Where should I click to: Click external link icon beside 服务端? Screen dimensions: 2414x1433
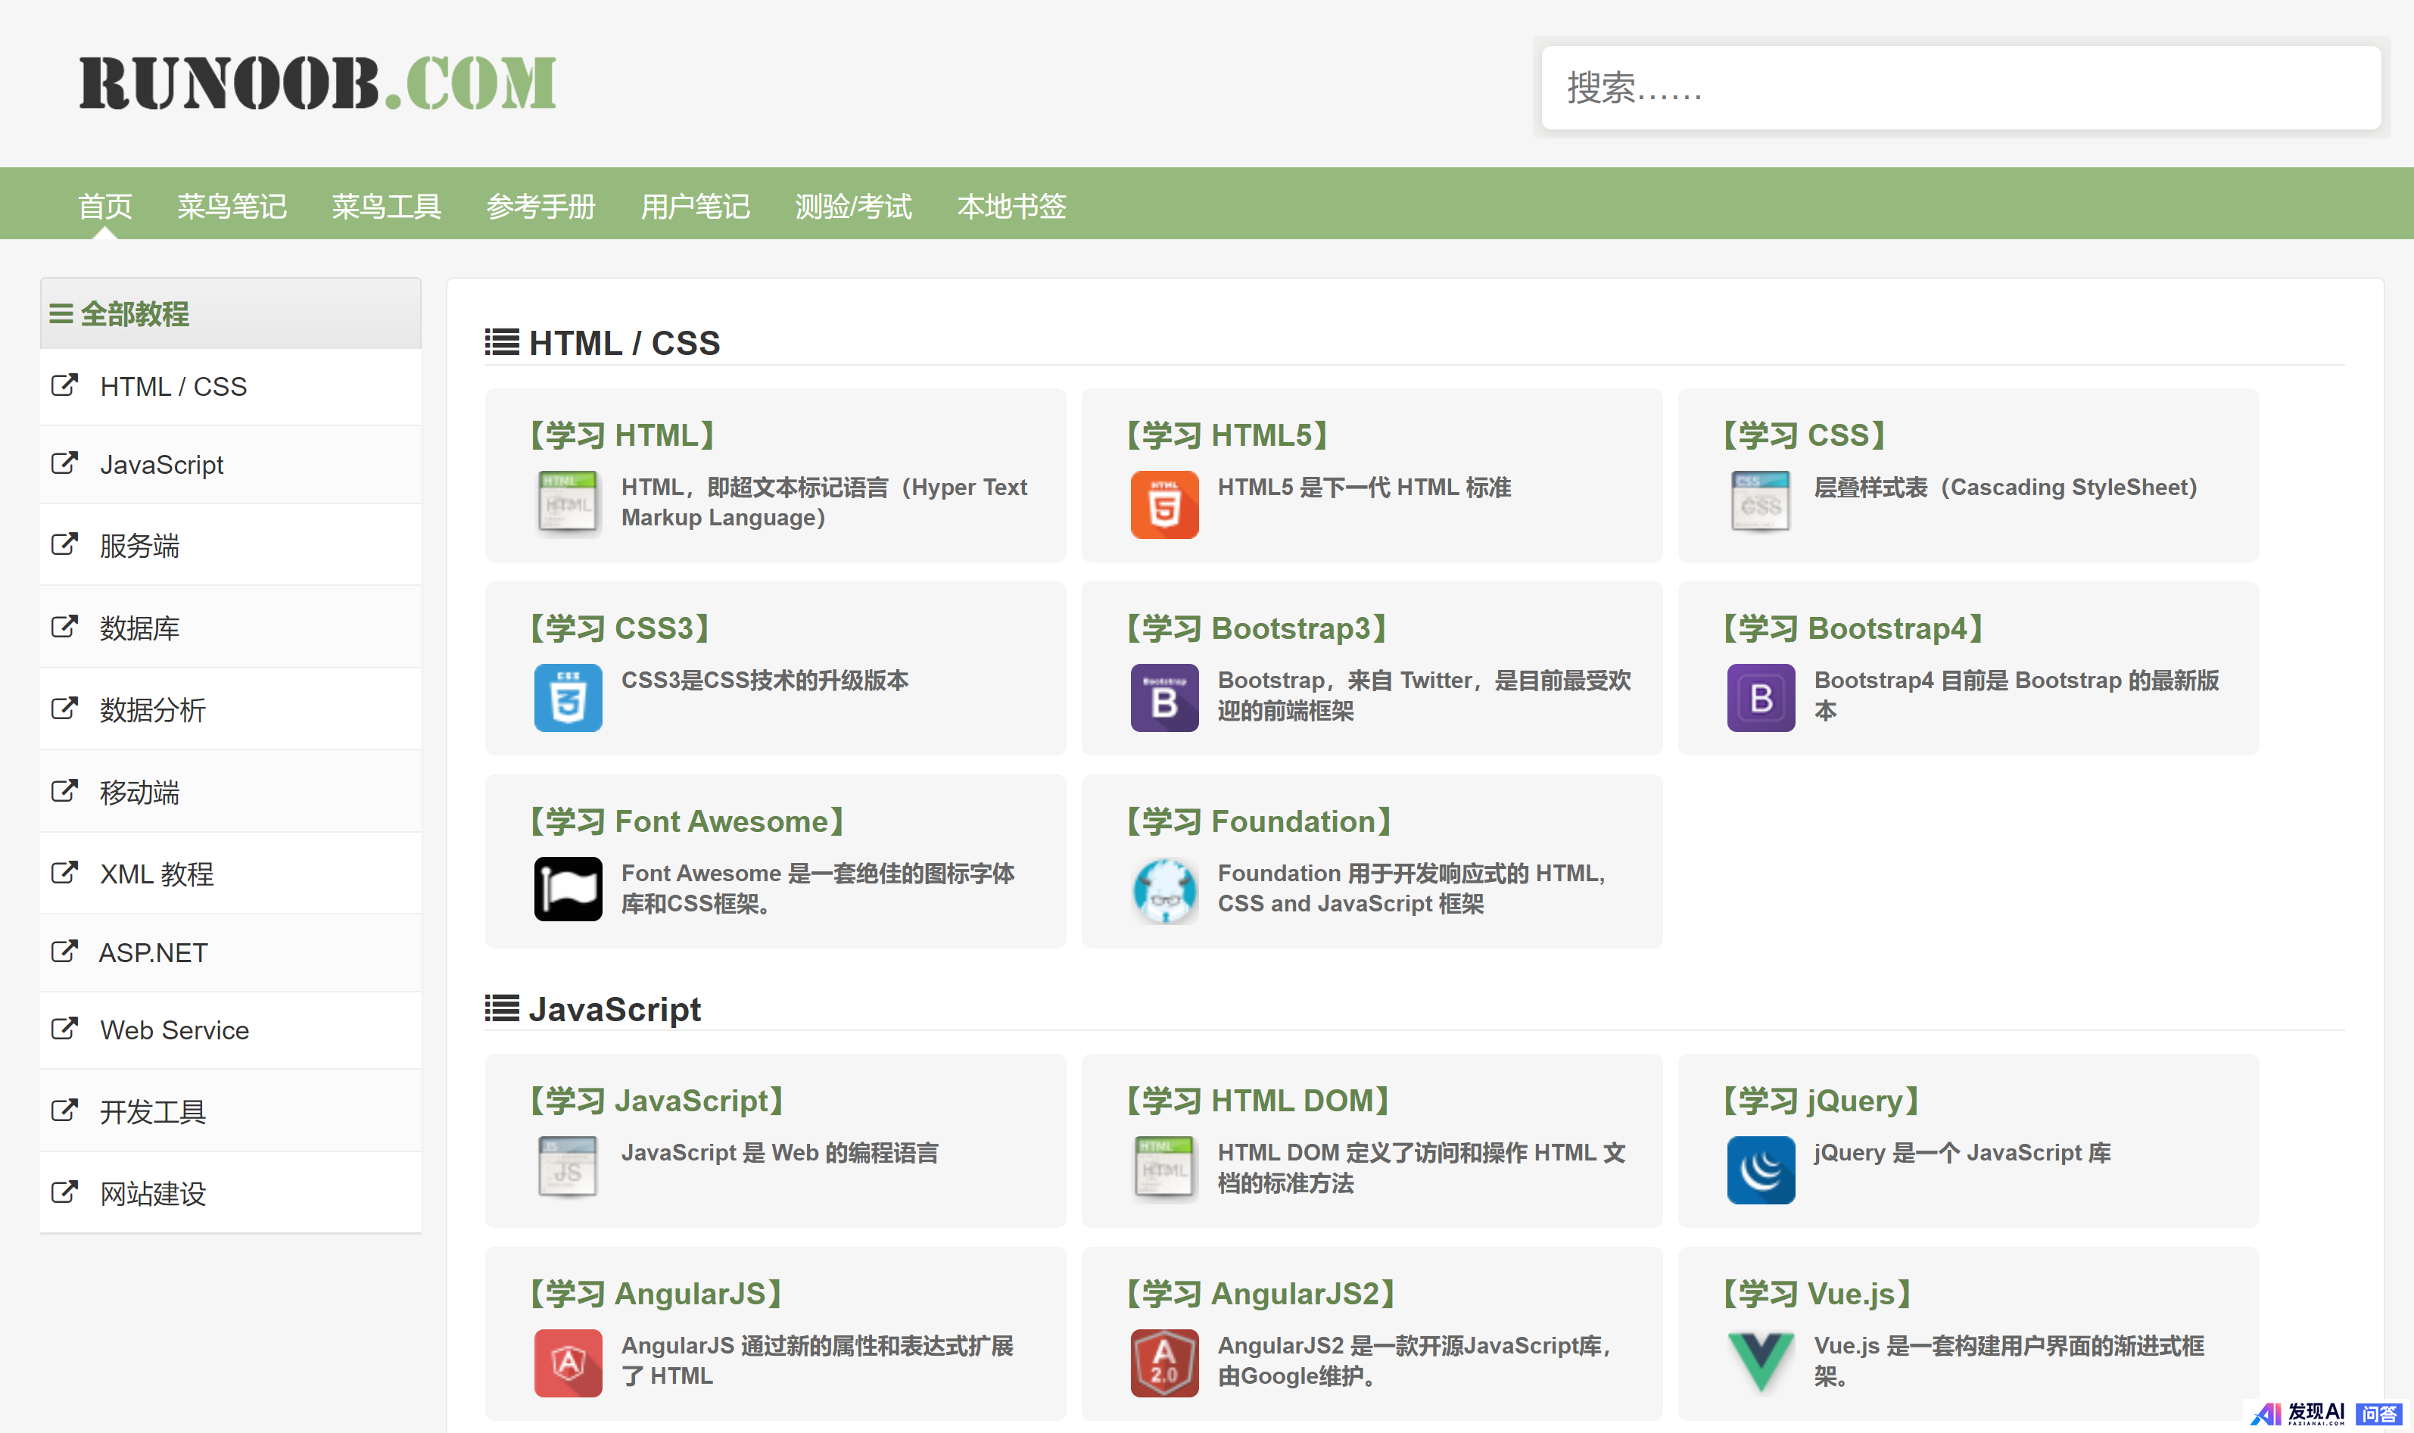pos(64,544)
